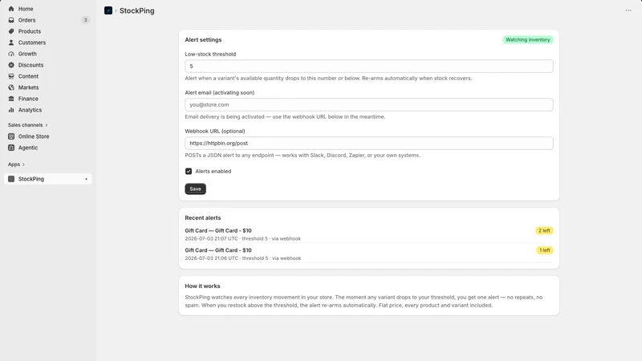Click the StockPing breadcrumb title
Viewport: 642px width, 361px height.
pos(136,10)
